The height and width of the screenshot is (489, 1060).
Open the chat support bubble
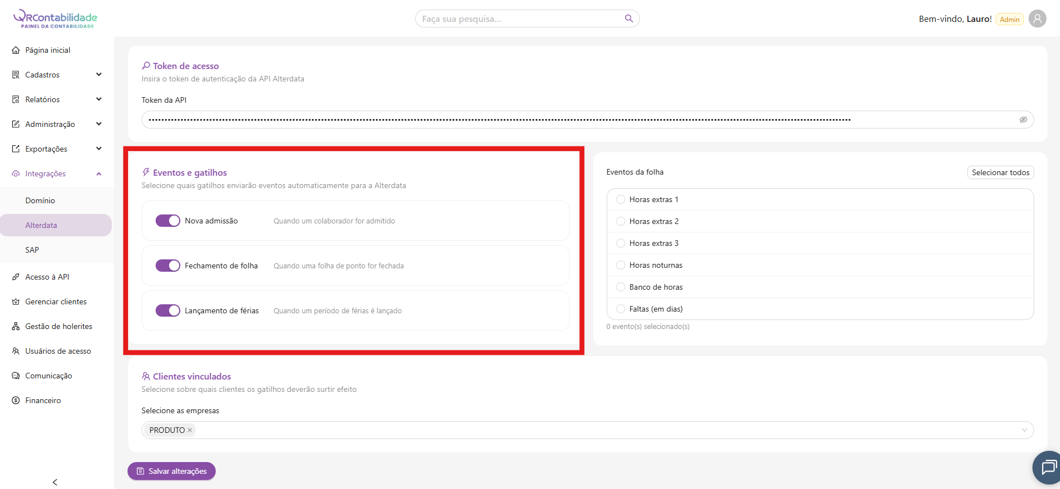[x=1048, y=467]
